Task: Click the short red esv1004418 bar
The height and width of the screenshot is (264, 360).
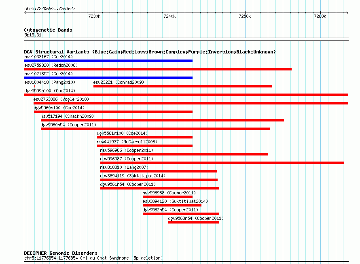Action: tap(30, 86)
